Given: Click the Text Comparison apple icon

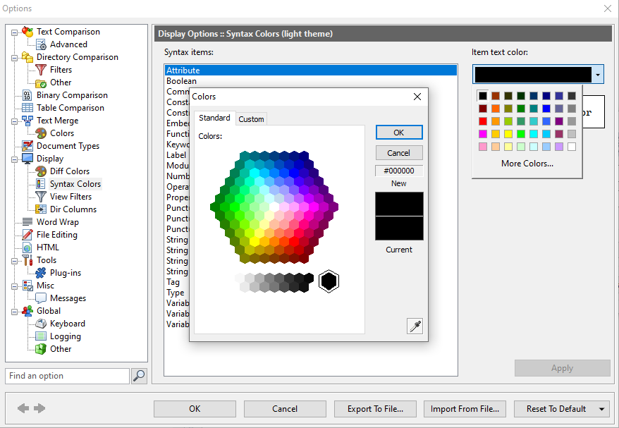Looking at the screenshot, I should [x=27, y=32].
